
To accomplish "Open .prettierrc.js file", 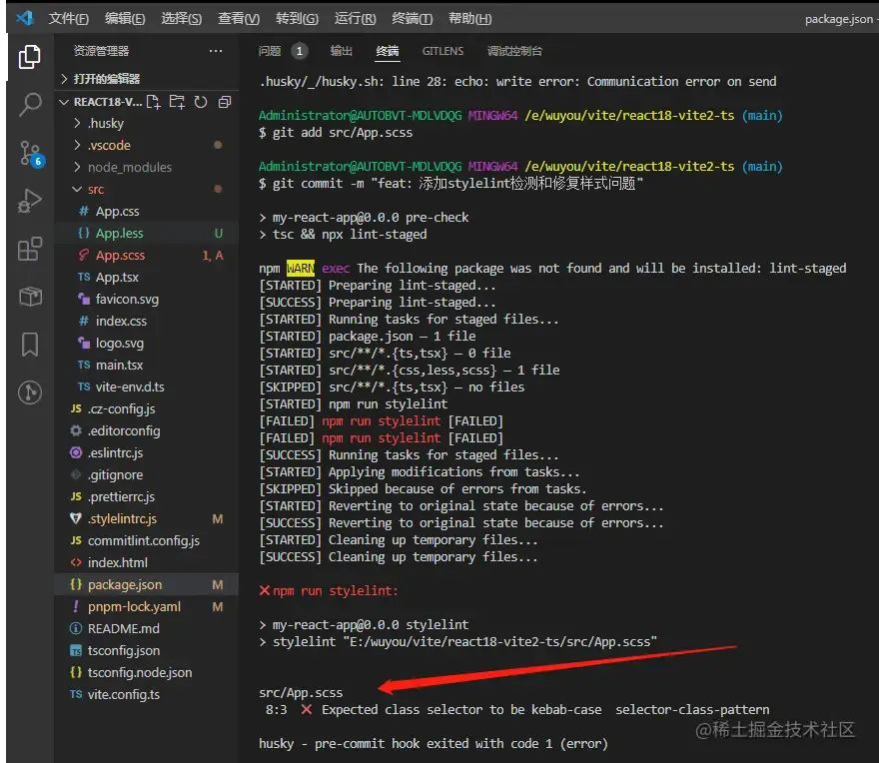I will (x=147, y=496).
